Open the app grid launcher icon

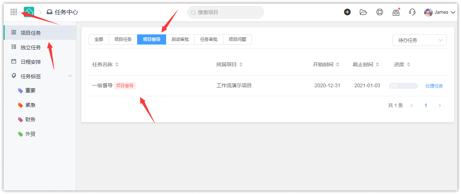14,12
